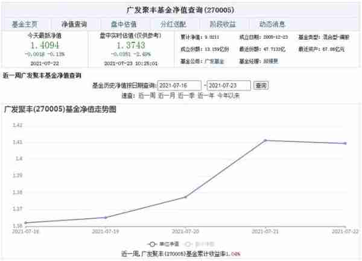Click the estimate timestamp 2021-07-23 10:25:01
The image size is (362, 261).
pos(131,63)
